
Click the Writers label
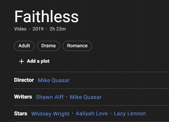[23, 97]
